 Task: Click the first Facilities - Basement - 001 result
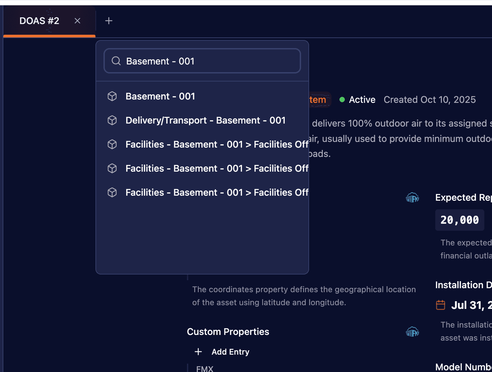[x=217, y=144]
